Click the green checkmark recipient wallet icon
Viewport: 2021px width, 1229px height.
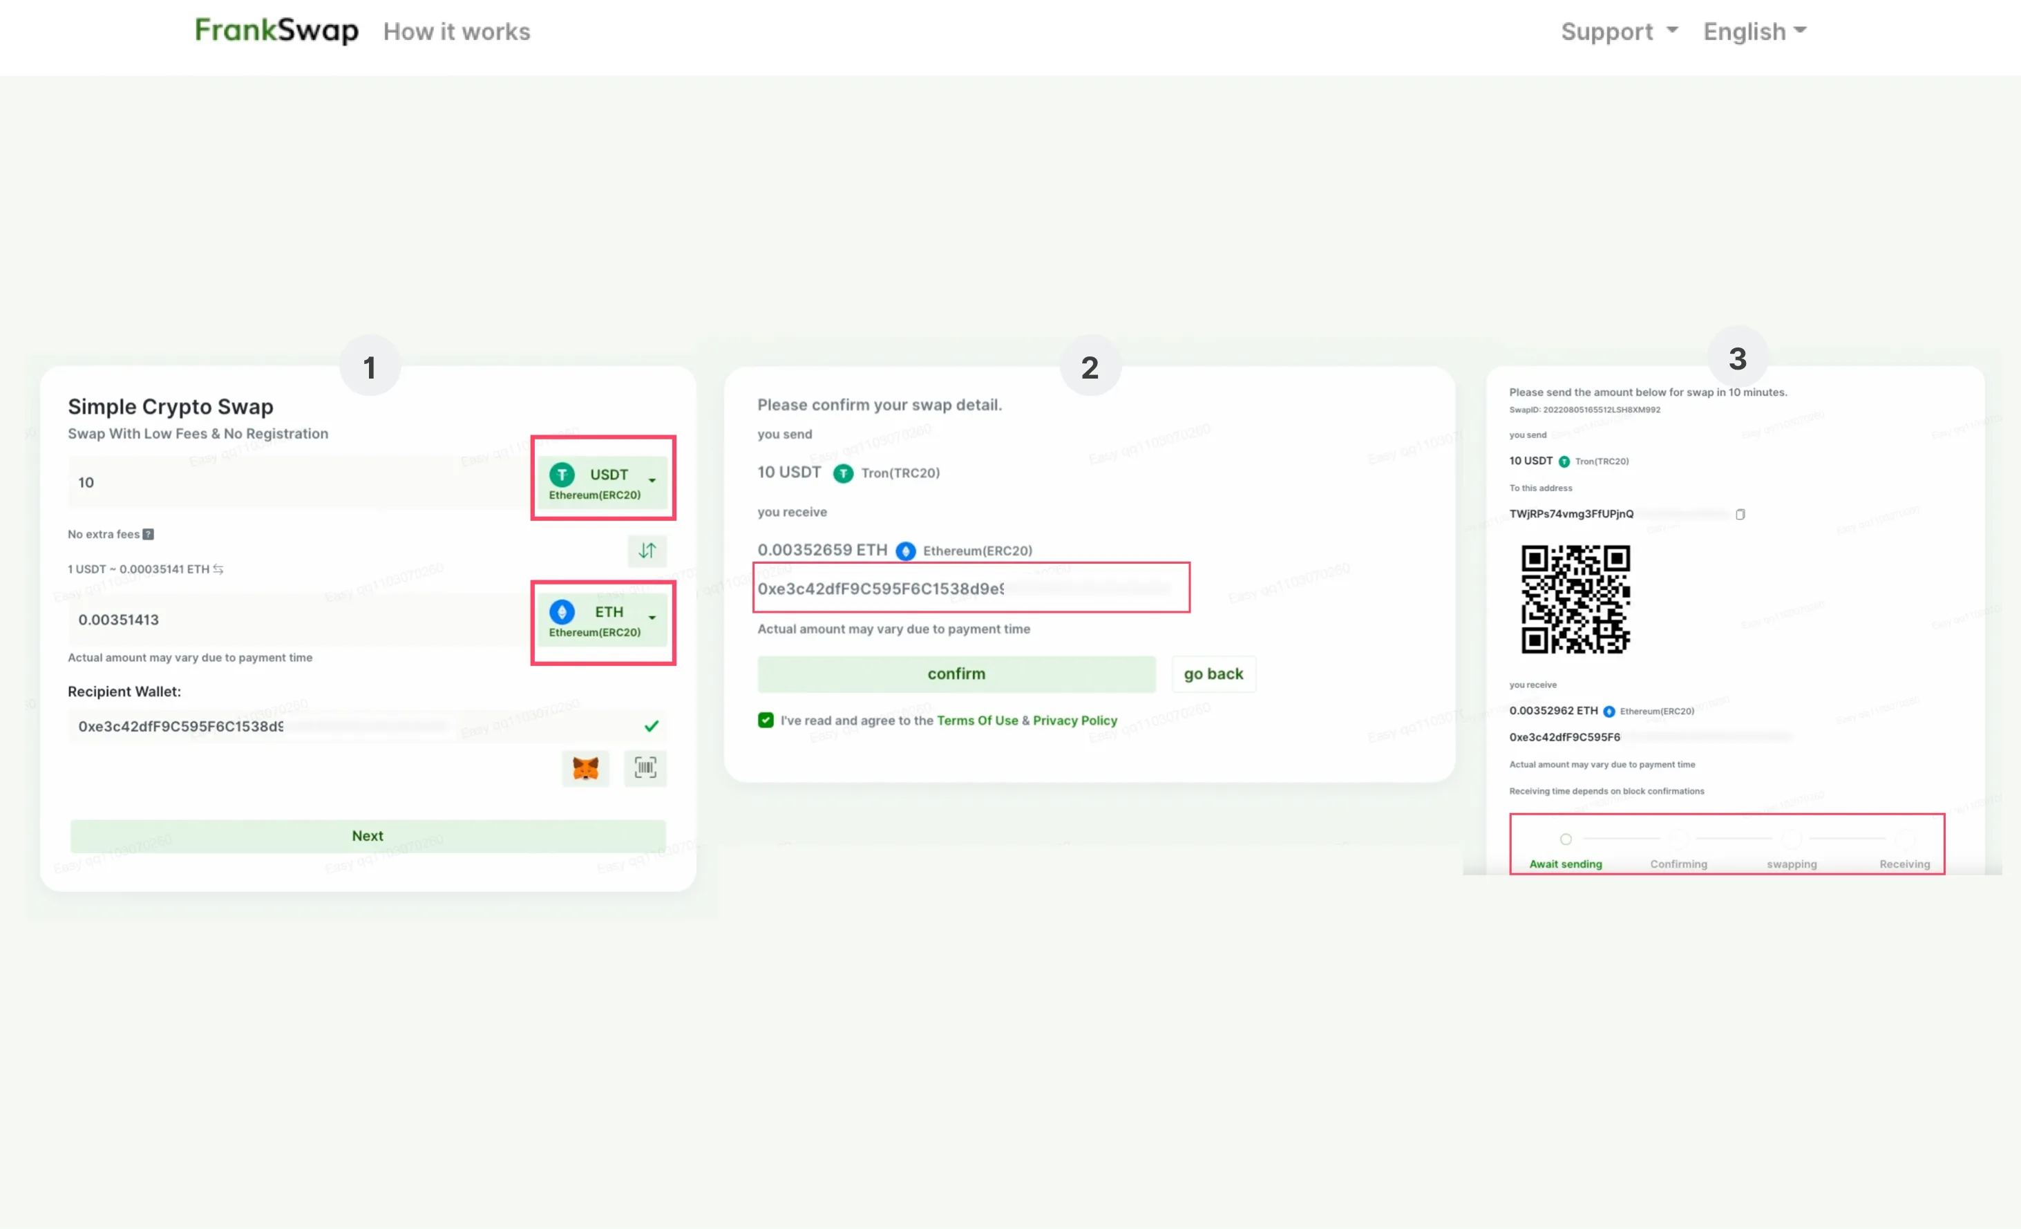coord(652,725)
